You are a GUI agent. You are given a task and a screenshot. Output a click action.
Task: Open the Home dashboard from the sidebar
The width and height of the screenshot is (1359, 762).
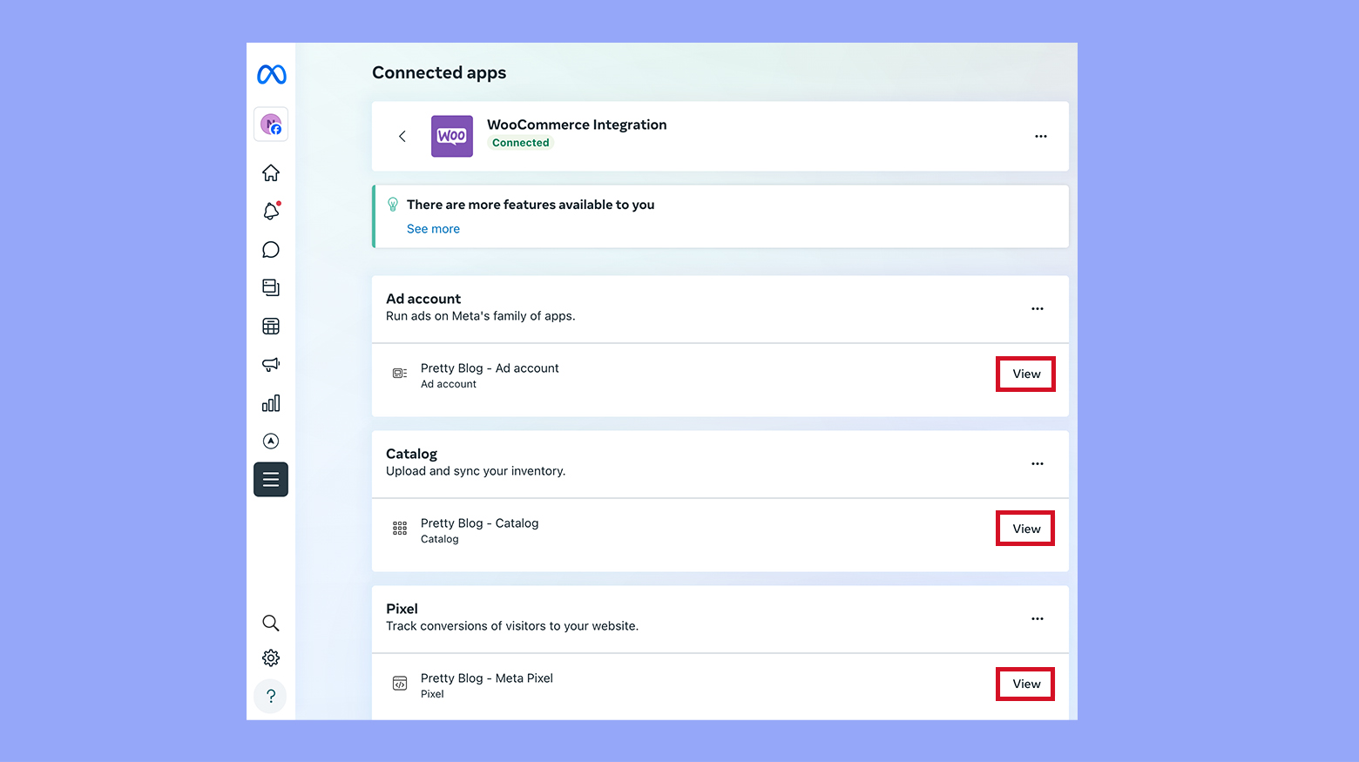point(271,172)
